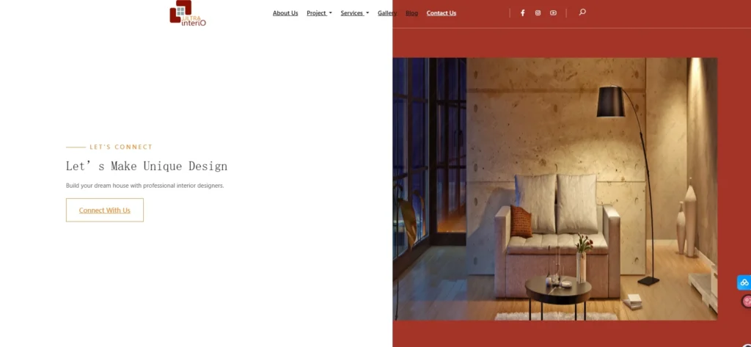
Task: Expand the Services dropdown menu
Action: pos(355,13)
